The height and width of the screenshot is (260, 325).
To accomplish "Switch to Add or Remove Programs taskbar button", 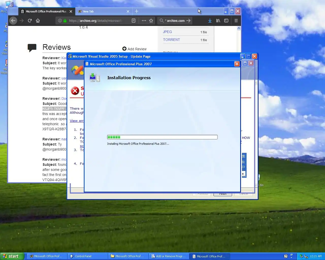I will (169, 256).
